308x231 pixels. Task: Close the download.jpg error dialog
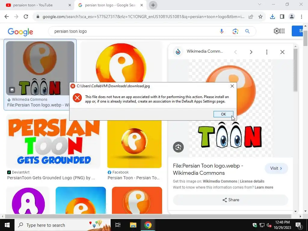pos(232,86)
